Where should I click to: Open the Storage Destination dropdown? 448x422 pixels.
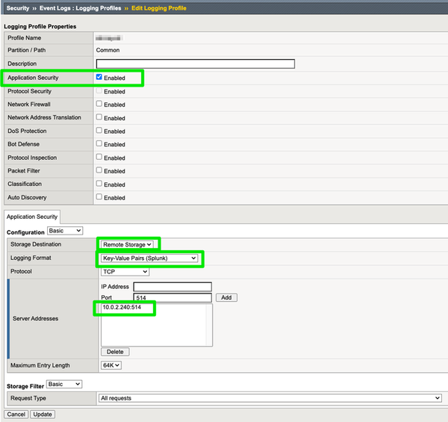point(128,244)
